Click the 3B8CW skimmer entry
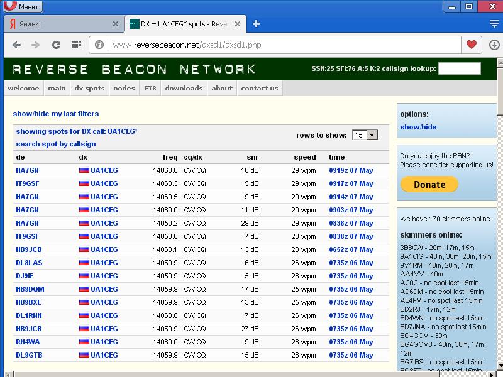 tap(437, 248)
